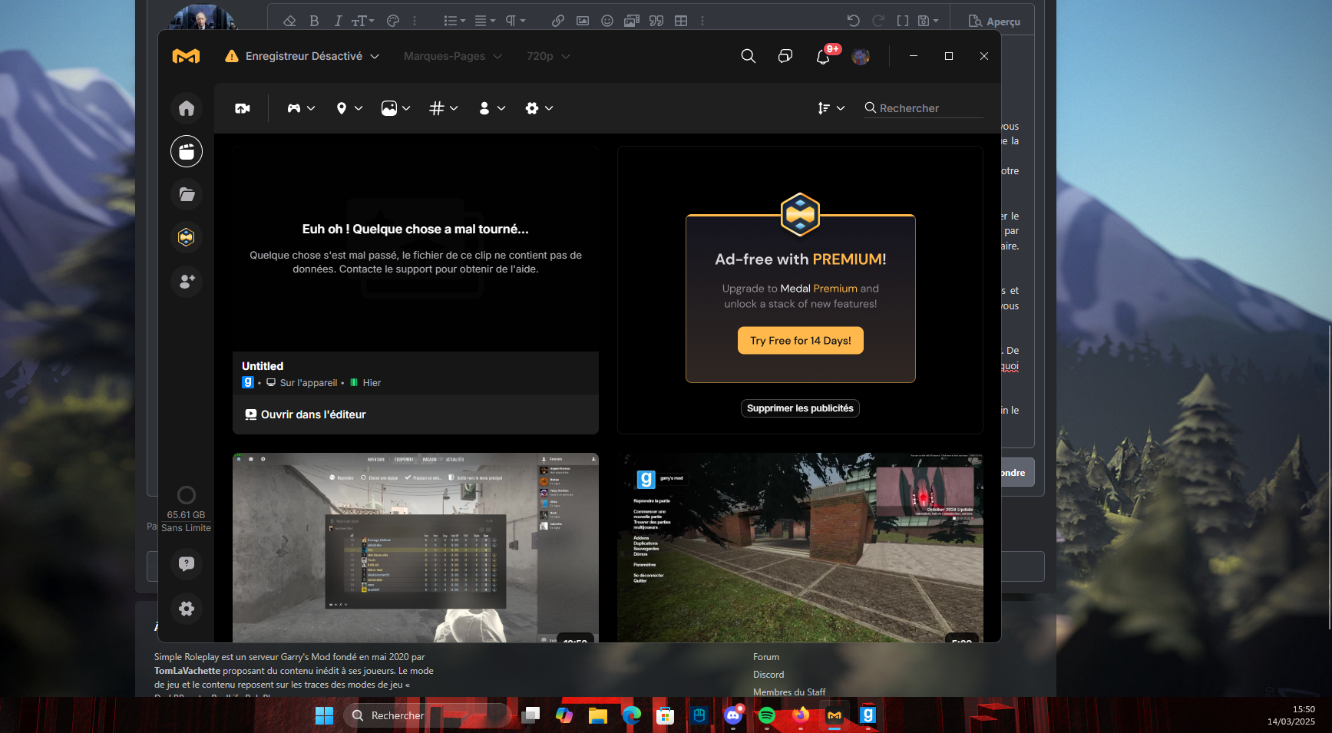Click eraser clear formatting icon in editor
Screen dimensions: 1332x733
(x=289, y=21)
